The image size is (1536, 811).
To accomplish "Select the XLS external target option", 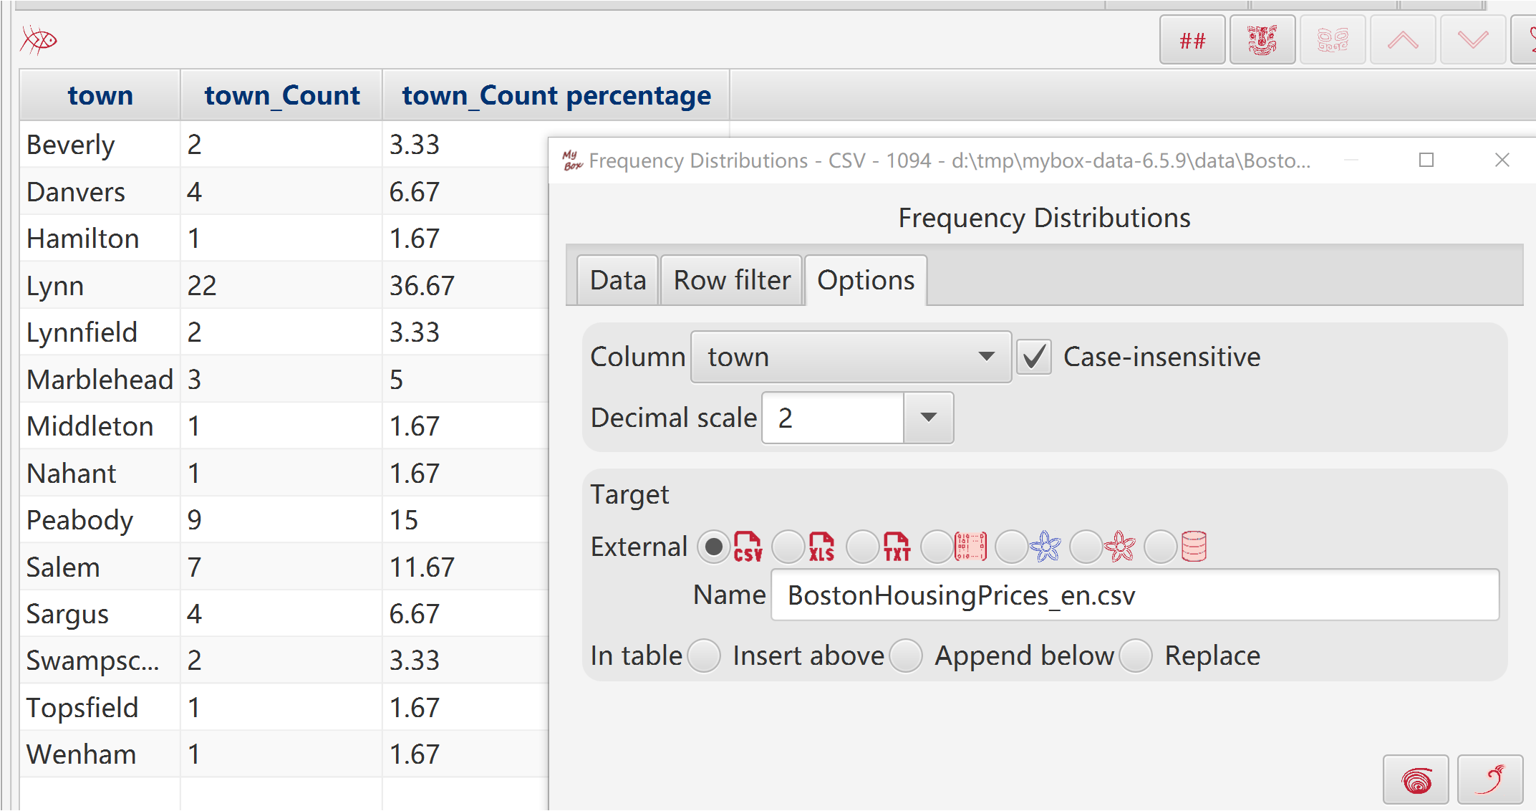I will click(x=788, y=547).
